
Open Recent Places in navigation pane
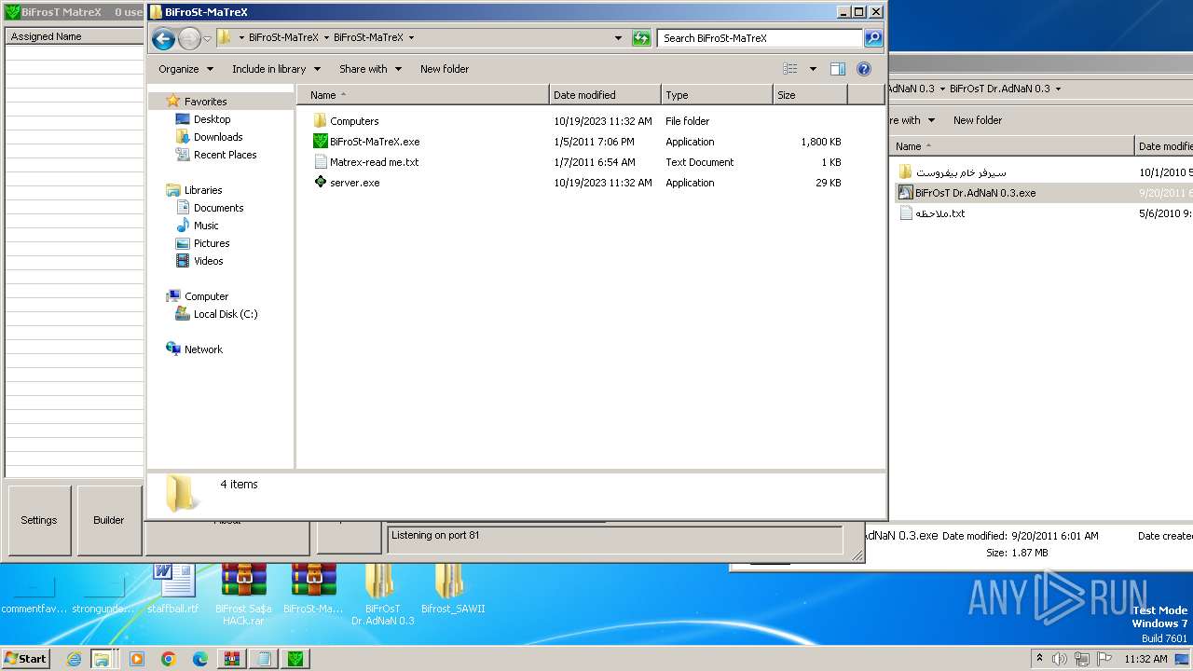[225, 155]
